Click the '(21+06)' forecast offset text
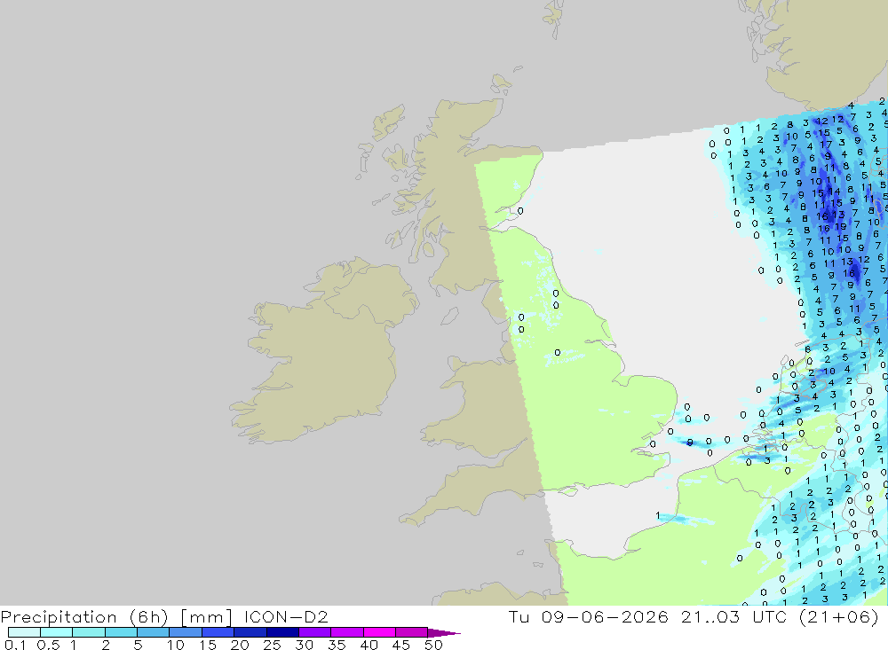888x650 pixels. 839,616
